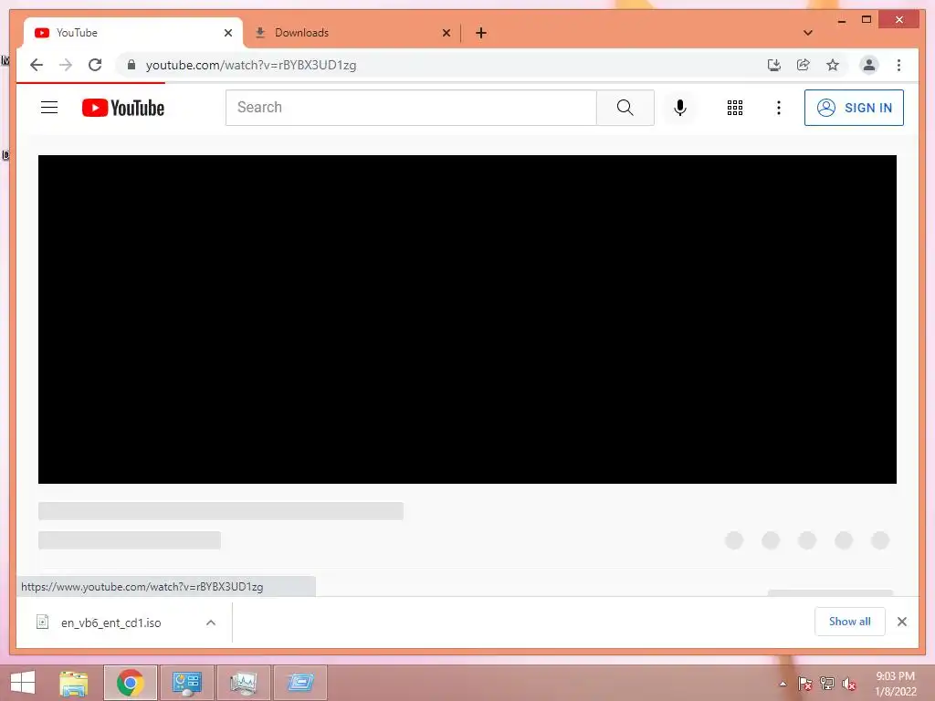Install app using the address bar icon
Viewport: 935px width, 701px height.
774,65
